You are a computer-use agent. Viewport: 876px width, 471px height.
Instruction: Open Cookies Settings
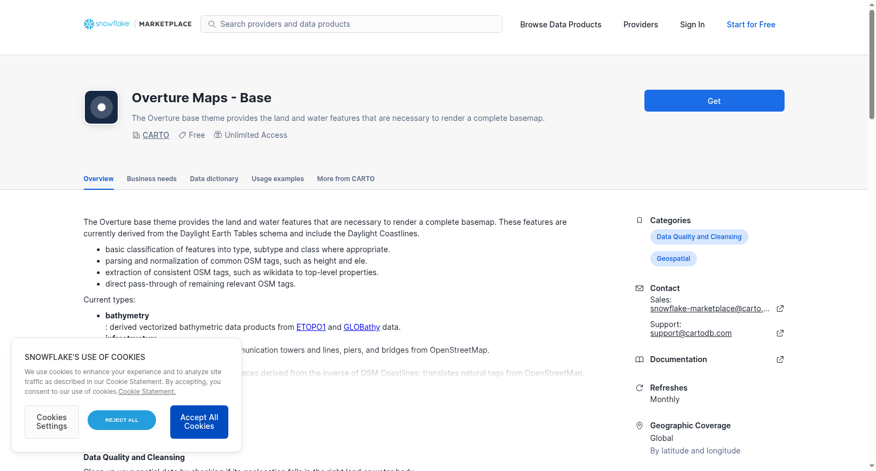[x=51, y=422]
